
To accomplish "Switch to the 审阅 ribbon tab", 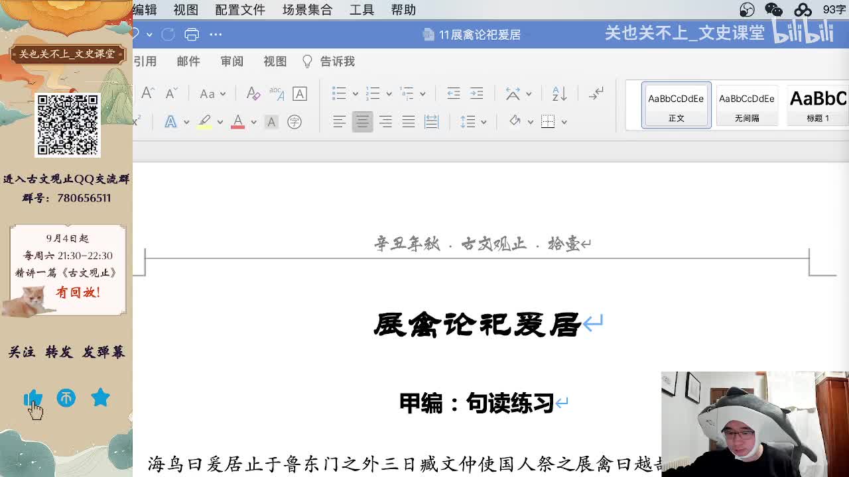I will (x=231, y=62).
